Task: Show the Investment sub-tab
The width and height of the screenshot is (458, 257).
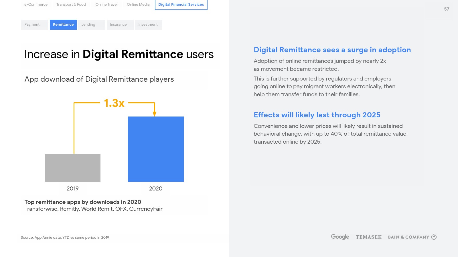Action: point(148,25)
